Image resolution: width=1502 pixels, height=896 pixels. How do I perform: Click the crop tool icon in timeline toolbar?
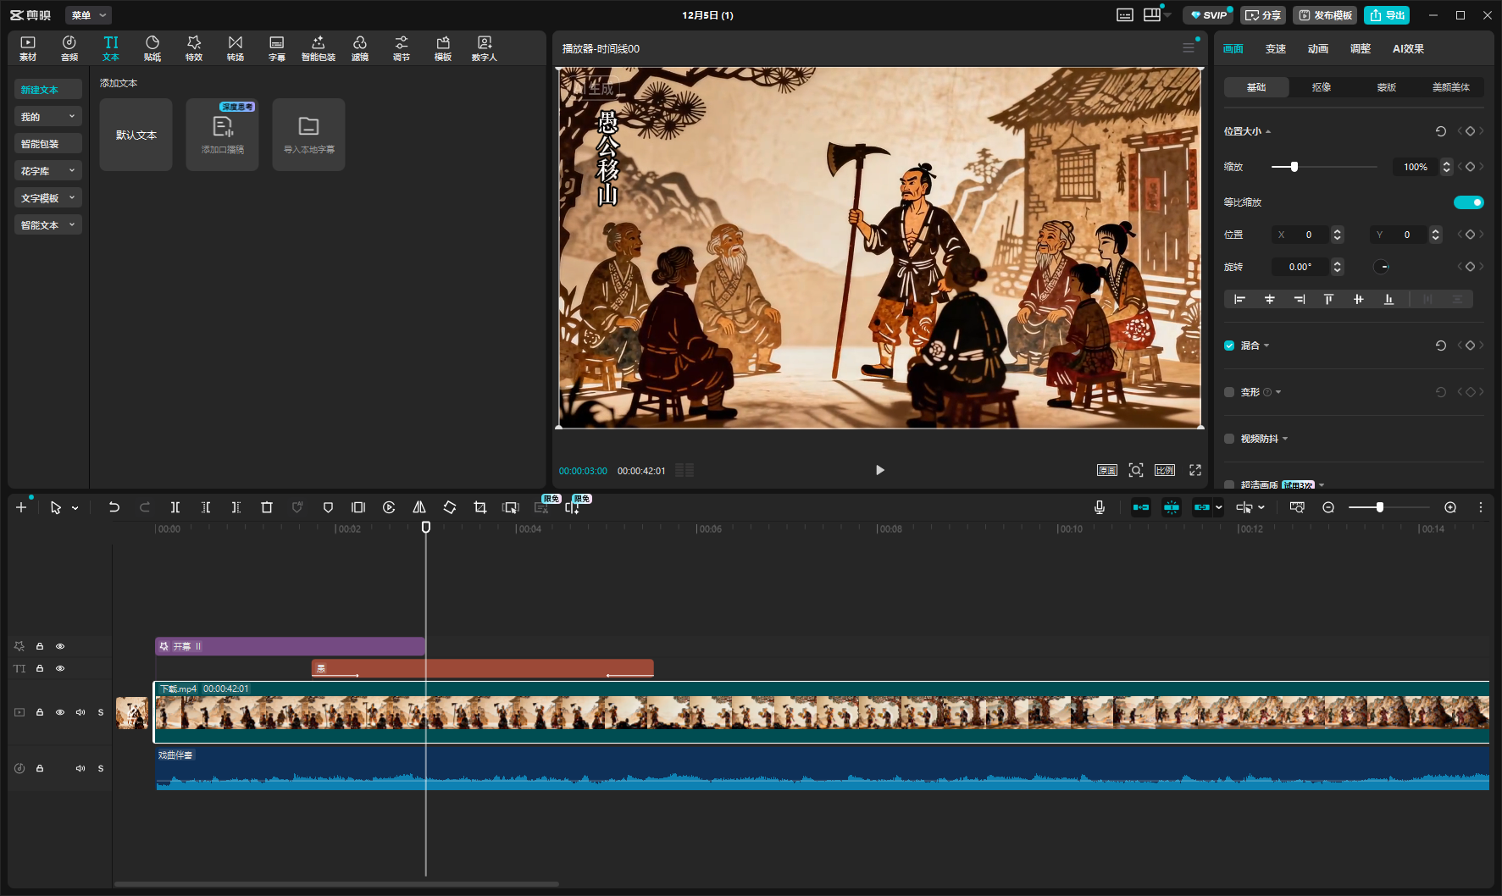[480, 507]
